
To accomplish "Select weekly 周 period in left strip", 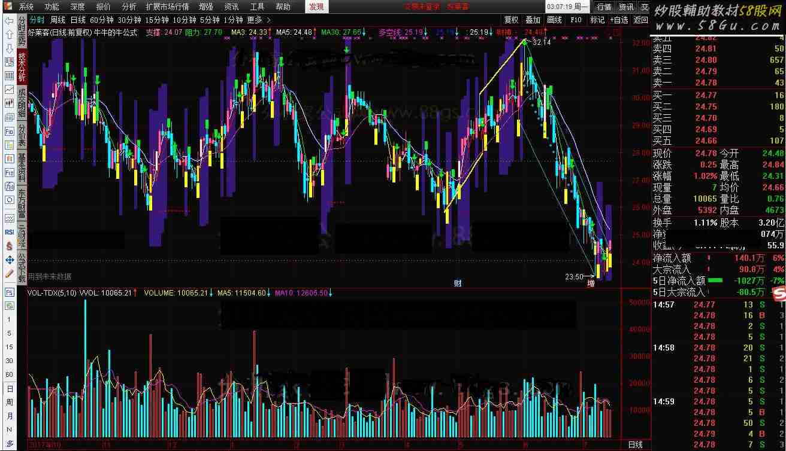I will point(9,403).
